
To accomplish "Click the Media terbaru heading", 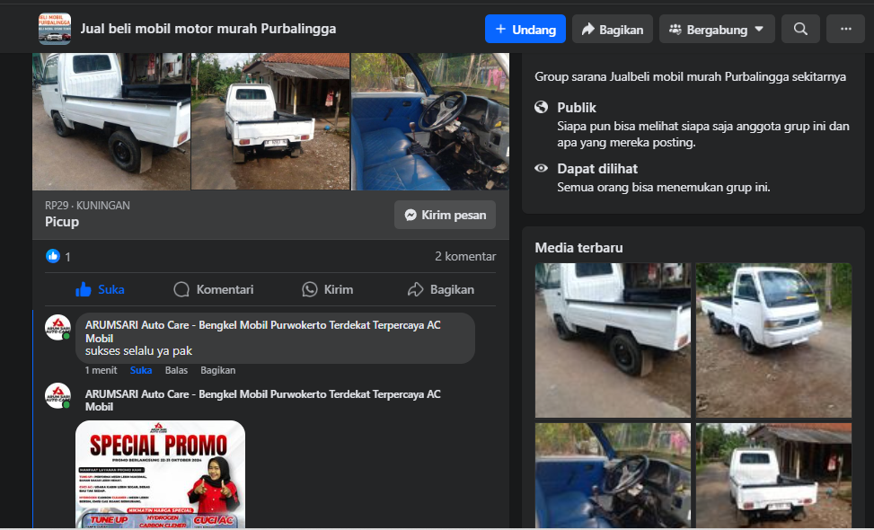I will (x=578, y=247).
